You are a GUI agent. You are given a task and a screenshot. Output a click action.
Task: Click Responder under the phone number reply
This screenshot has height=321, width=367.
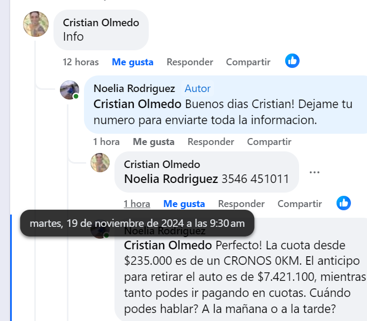click(241, 204)
